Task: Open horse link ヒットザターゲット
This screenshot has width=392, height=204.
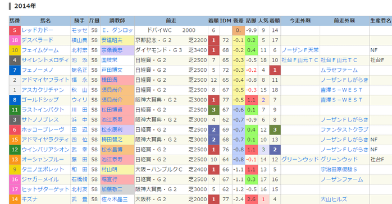Action: (x=45, y=189)
